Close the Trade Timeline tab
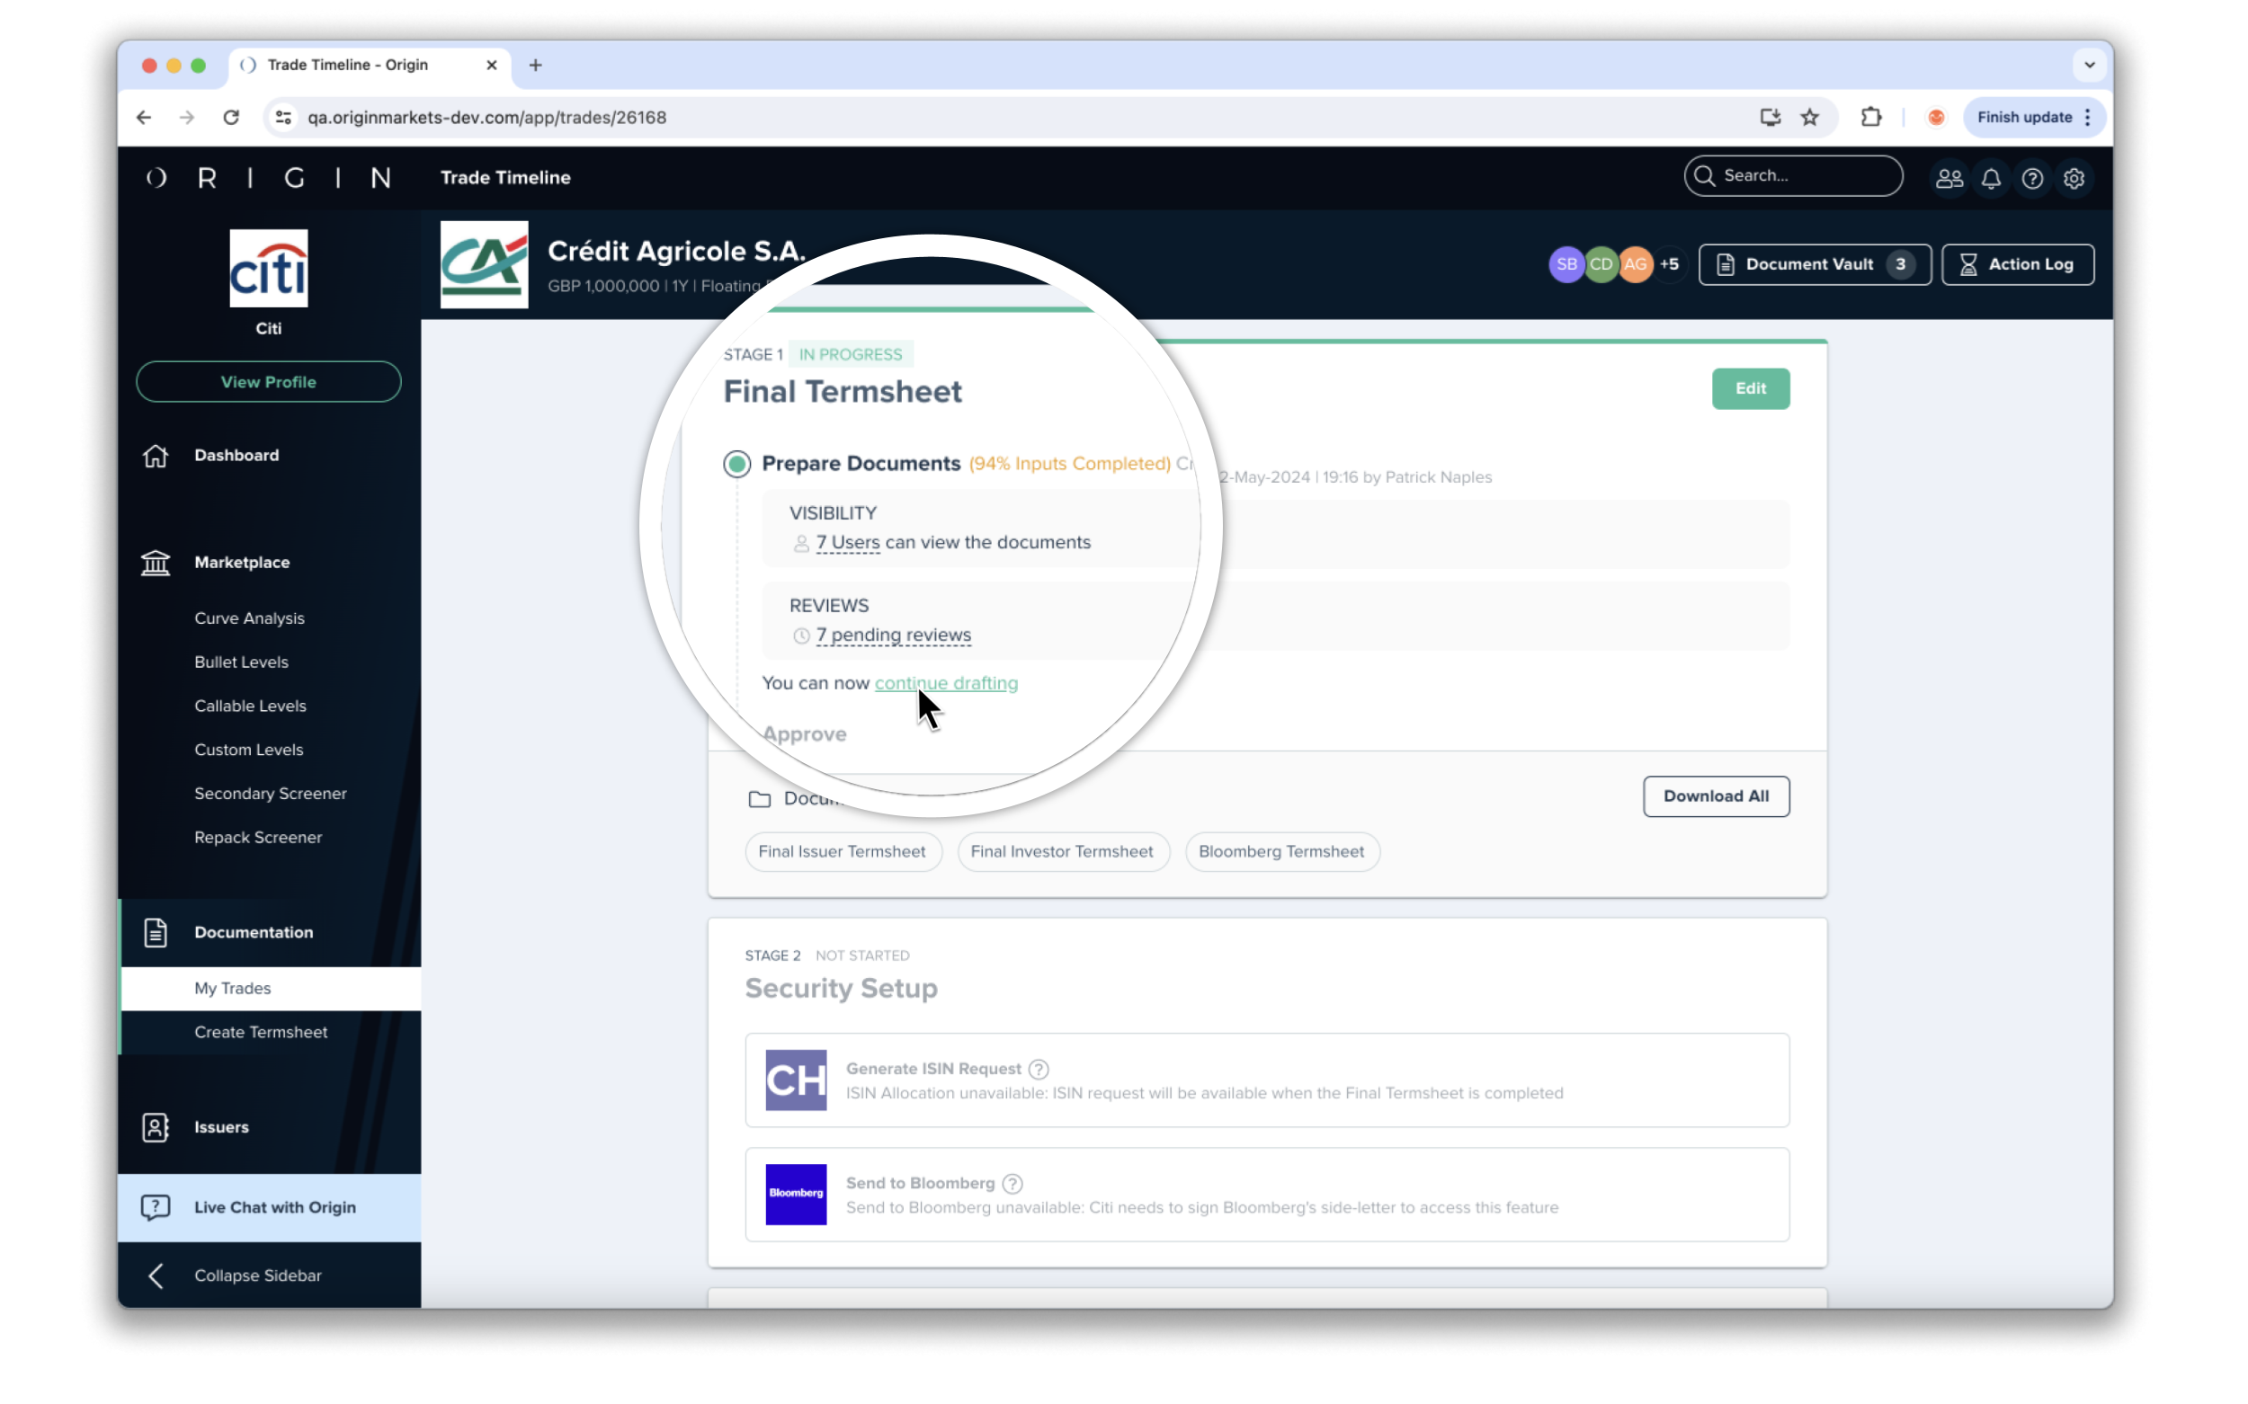This screenshot has height=1404, width=2248. click(x=491, y=65)
